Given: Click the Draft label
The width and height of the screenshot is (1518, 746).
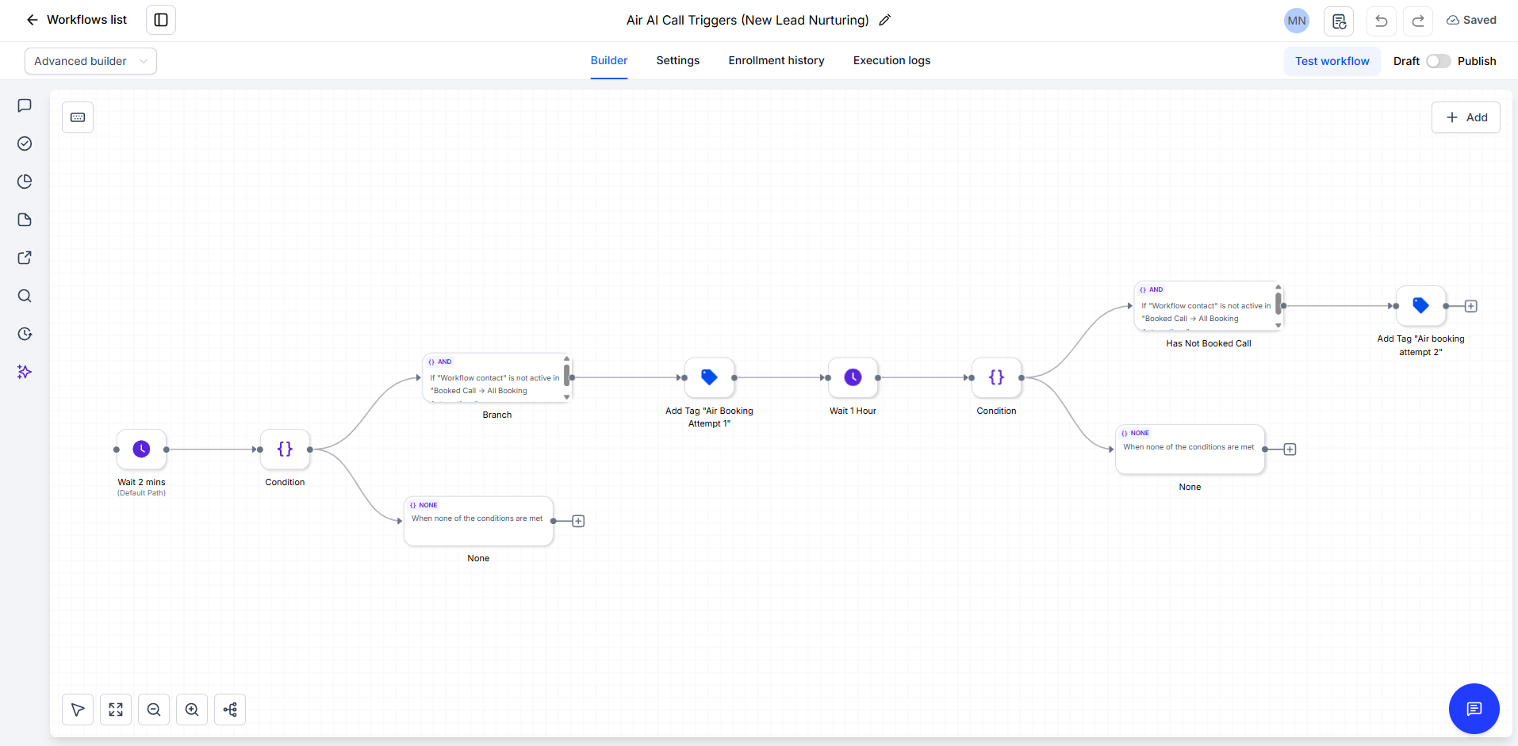Looking at the screenshot, I should tap(1406, 61).
